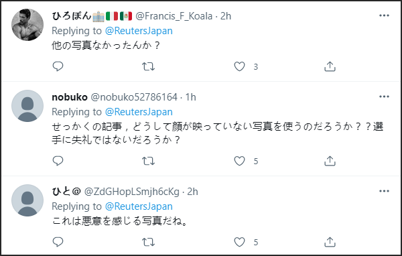
Task: Like nobuko's tweet
Action: pos(239,161)
